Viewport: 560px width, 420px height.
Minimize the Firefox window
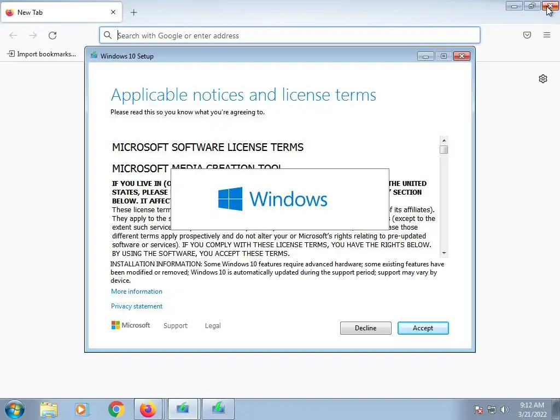514,5
